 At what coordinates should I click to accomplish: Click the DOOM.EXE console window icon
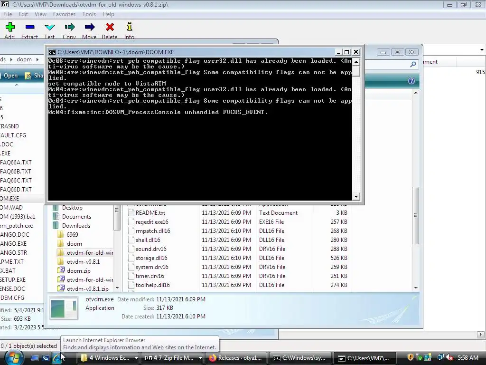pos(52,52)
